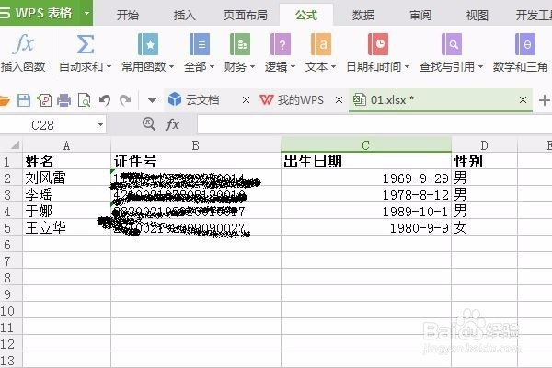This screenshot has width=552, height=368.
Task: Select column A header
Action: pos(66,145)
